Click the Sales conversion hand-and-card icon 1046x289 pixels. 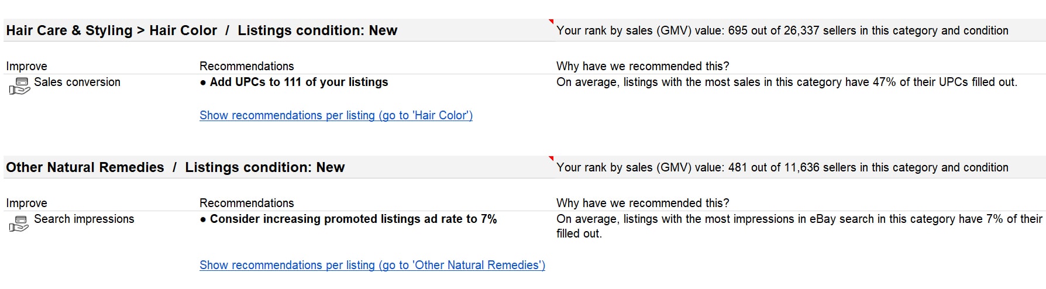[19, 86]
